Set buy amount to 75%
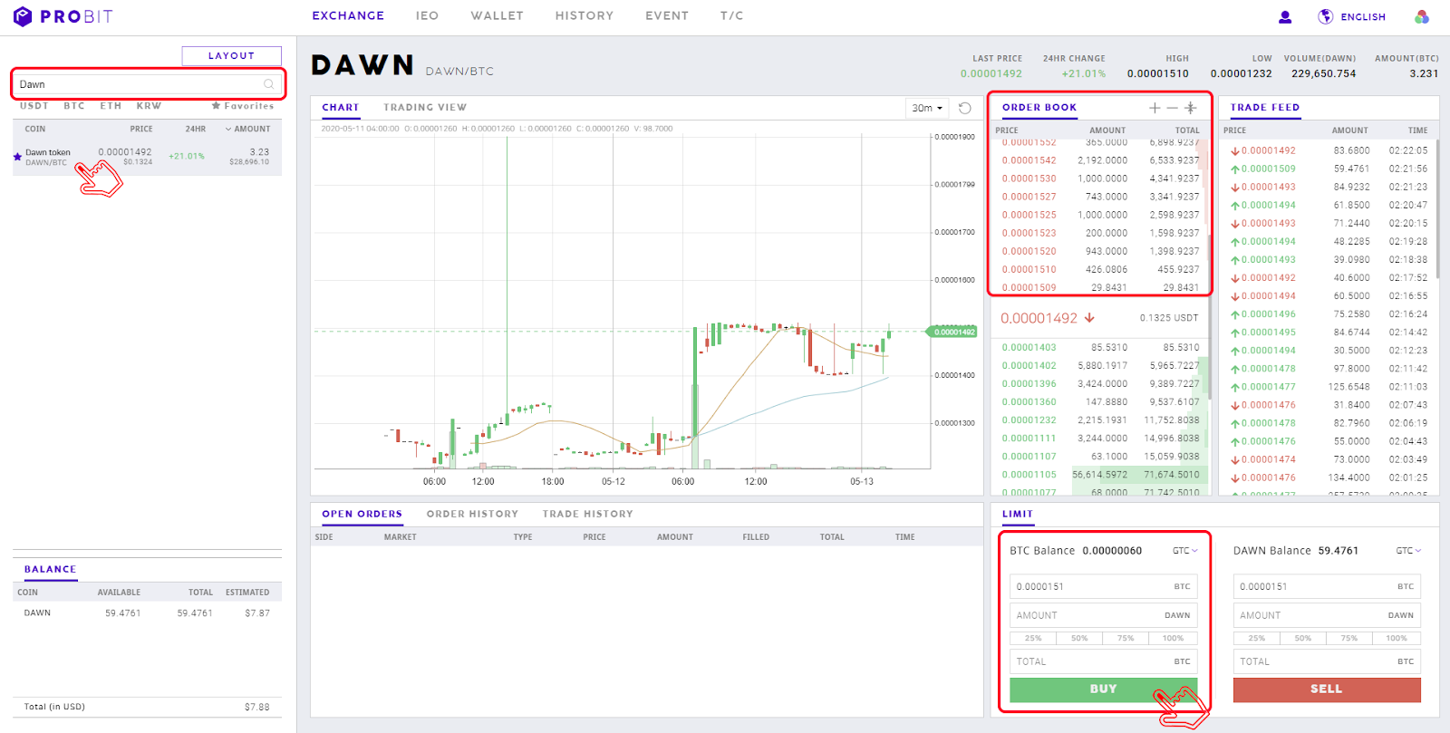Image resolution: width=1450 pixels, height=733 pixels. click(x=1126, y=638)
